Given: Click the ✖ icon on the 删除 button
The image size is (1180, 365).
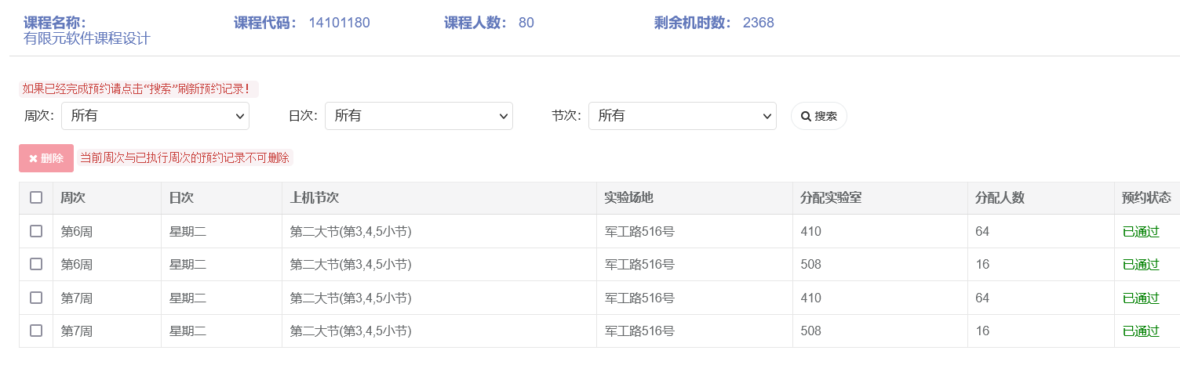Looking at the screenshot, I should pos(34,158).
